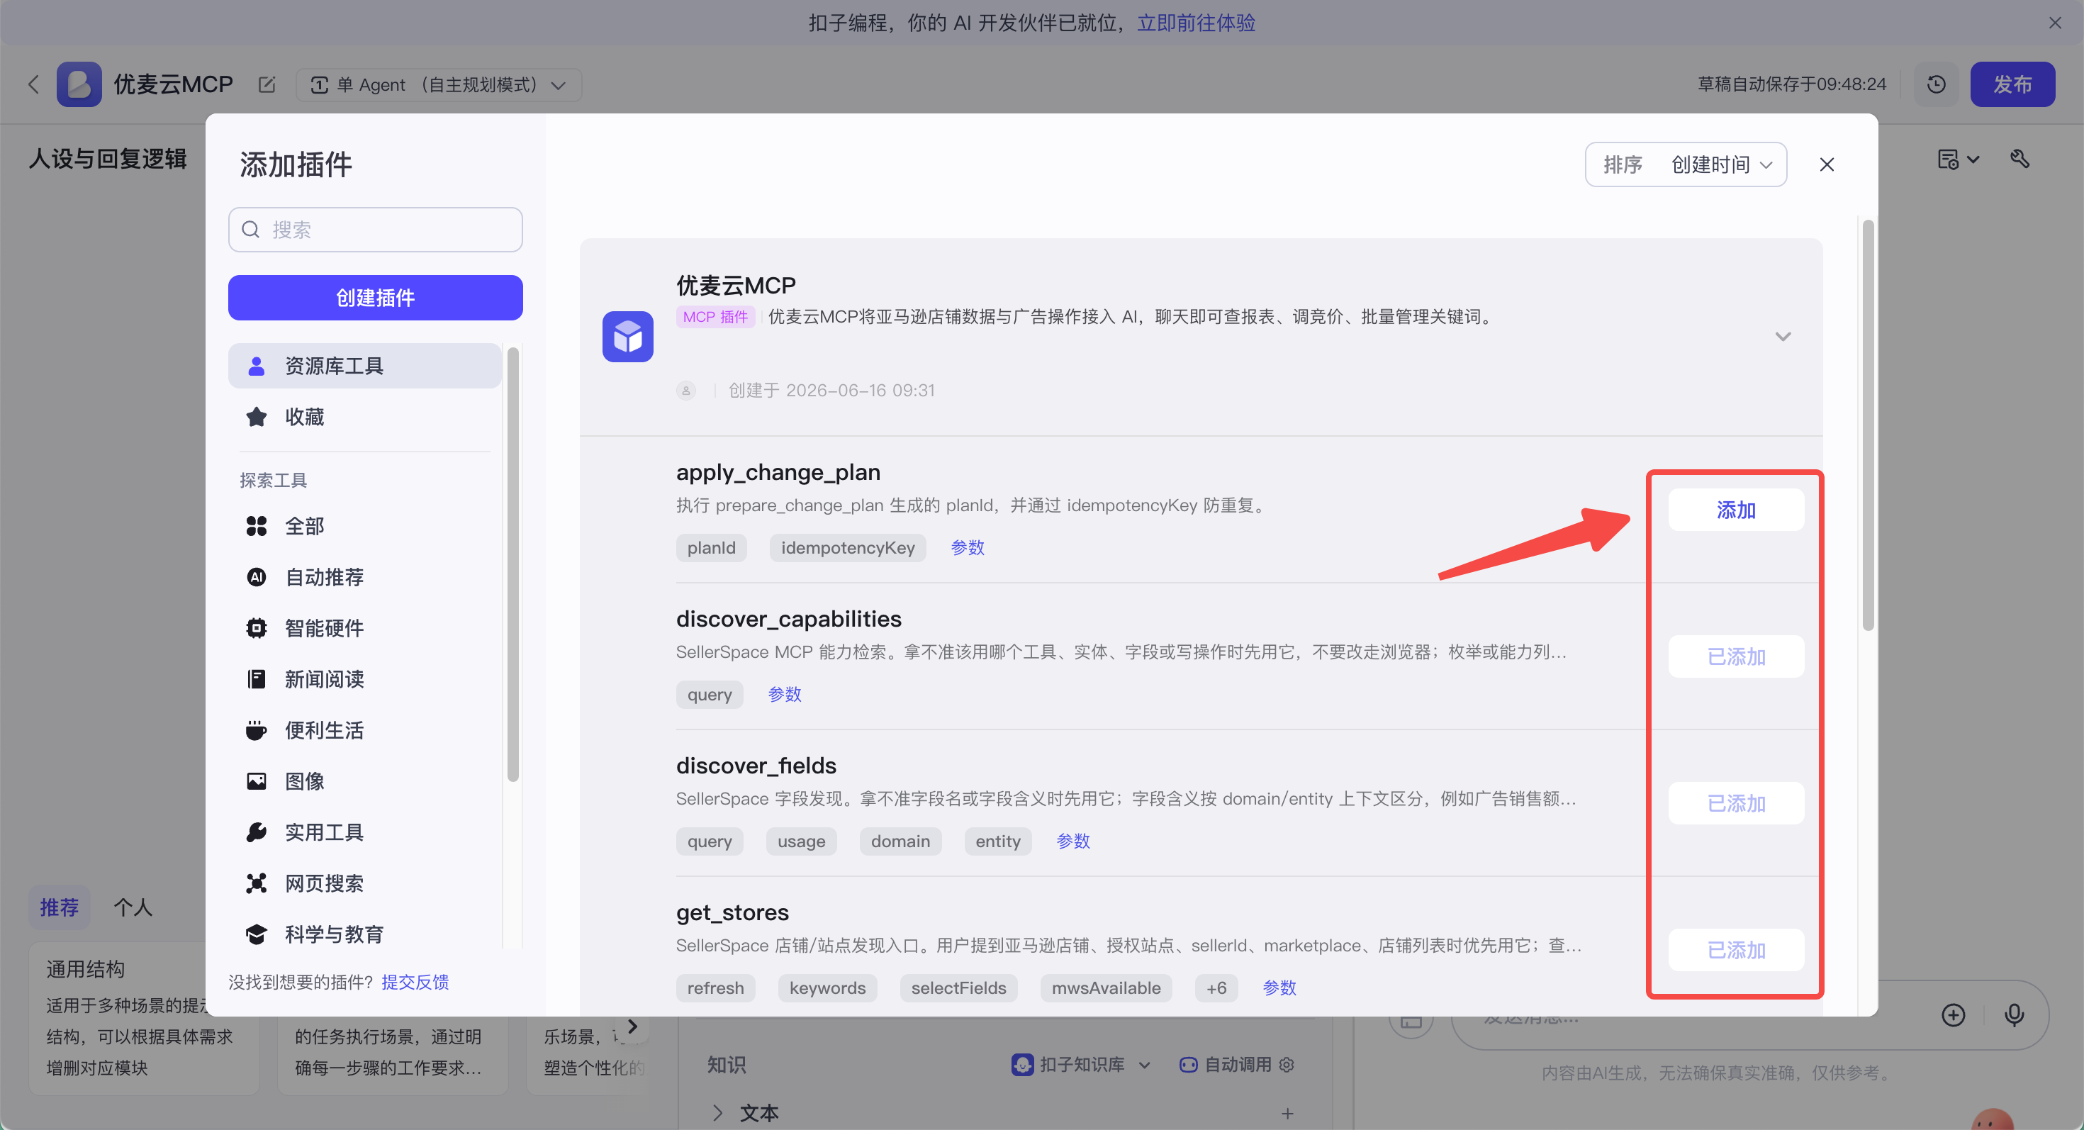Click the edit pencil icon beside bot name
2084x1130 pixels.
[x=266, y=84]
